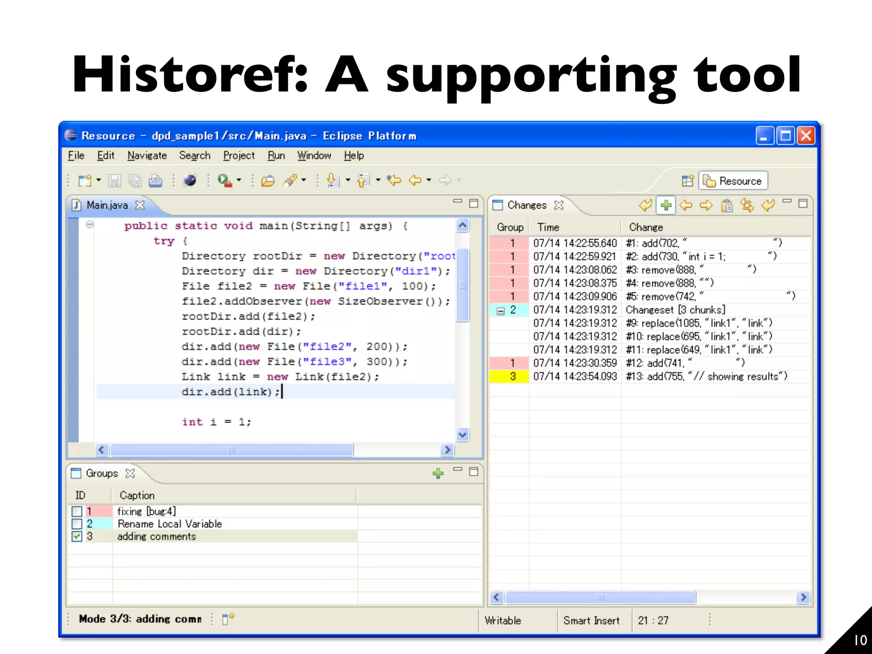Check the box for Rename Local Variable group

pos(77,524)
